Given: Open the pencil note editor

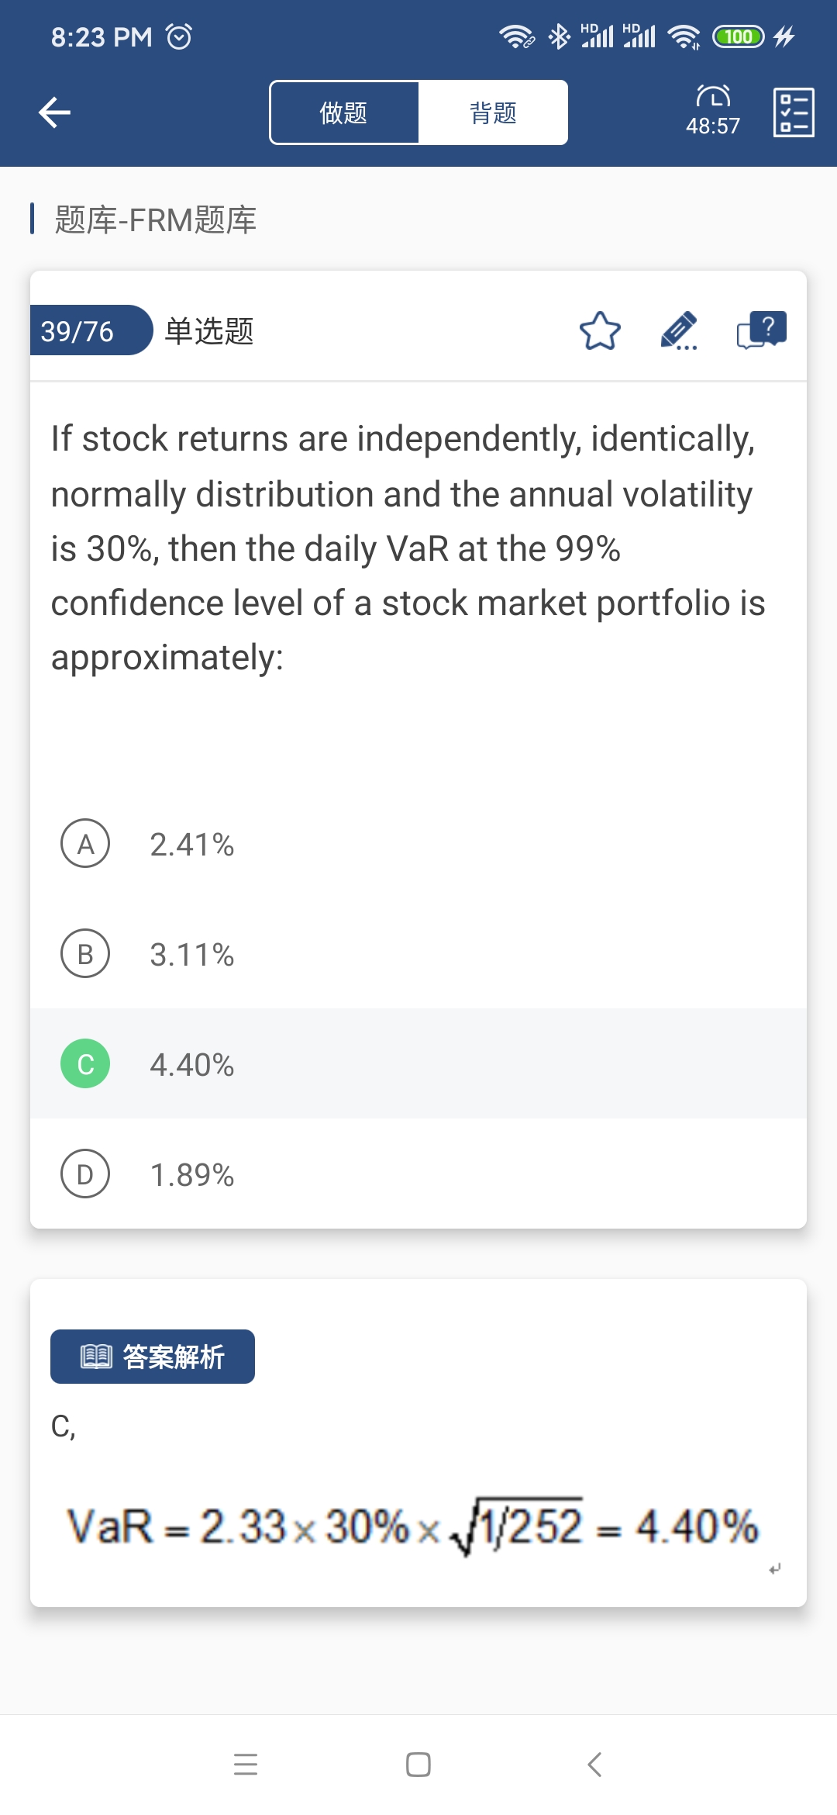Looking at the screenshot, I should point(679,331).
